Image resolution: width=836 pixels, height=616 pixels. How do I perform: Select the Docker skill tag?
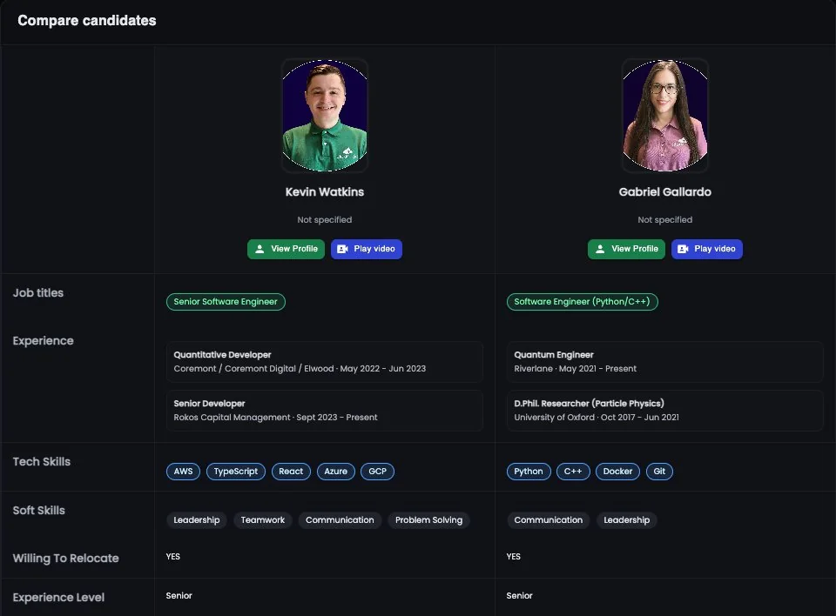pyautogui.click(x=618, y=471)
